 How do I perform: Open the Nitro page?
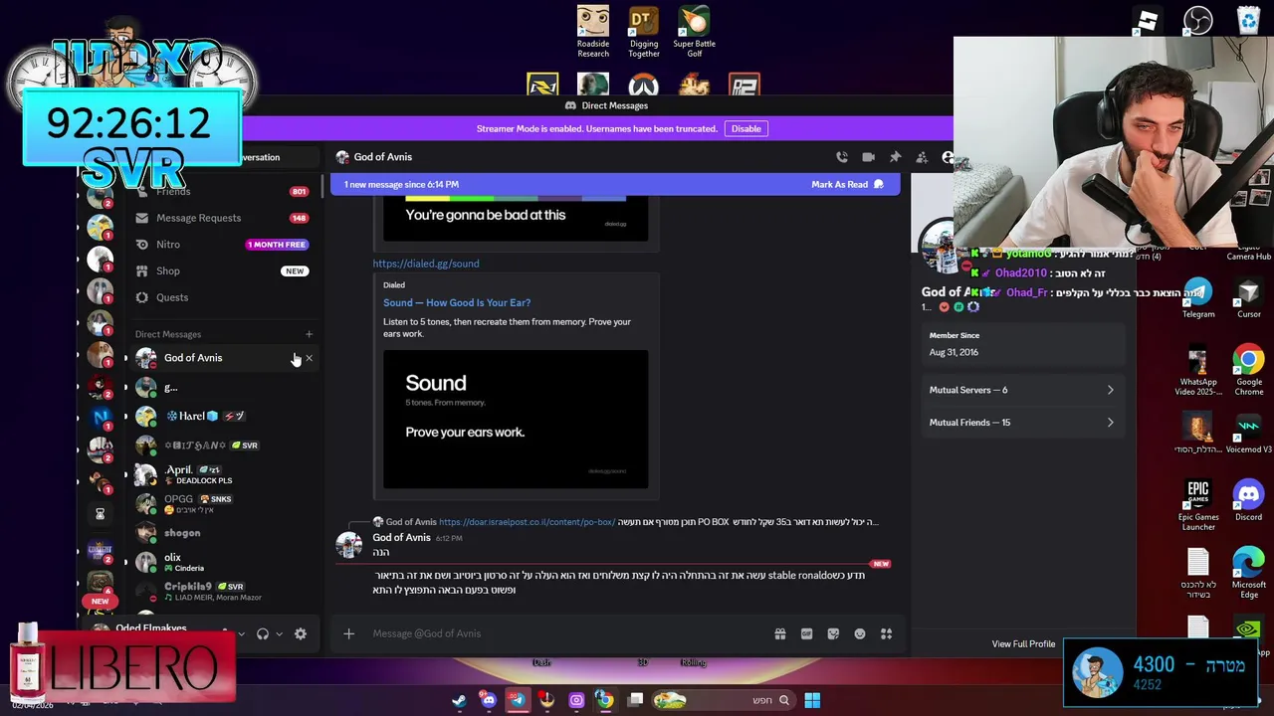coord(223,245)
